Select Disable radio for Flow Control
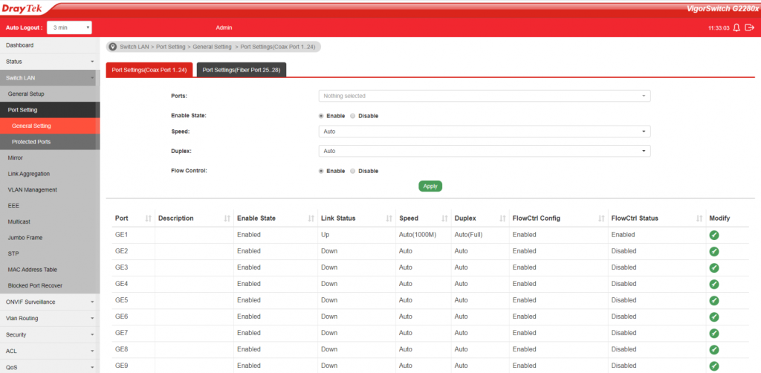Image resolution: width=761 pixels, height=373 pixels. pyautogui.click(x=353, y=171)
